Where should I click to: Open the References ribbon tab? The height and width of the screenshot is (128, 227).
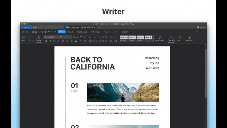pos(95,32)
